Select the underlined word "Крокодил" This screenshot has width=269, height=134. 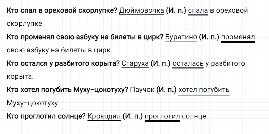pyautogui.click(x=103, y=116)
